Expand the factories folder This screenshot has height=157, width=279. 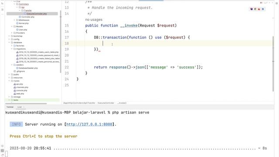pyautogui.click(x=12, y=46)
